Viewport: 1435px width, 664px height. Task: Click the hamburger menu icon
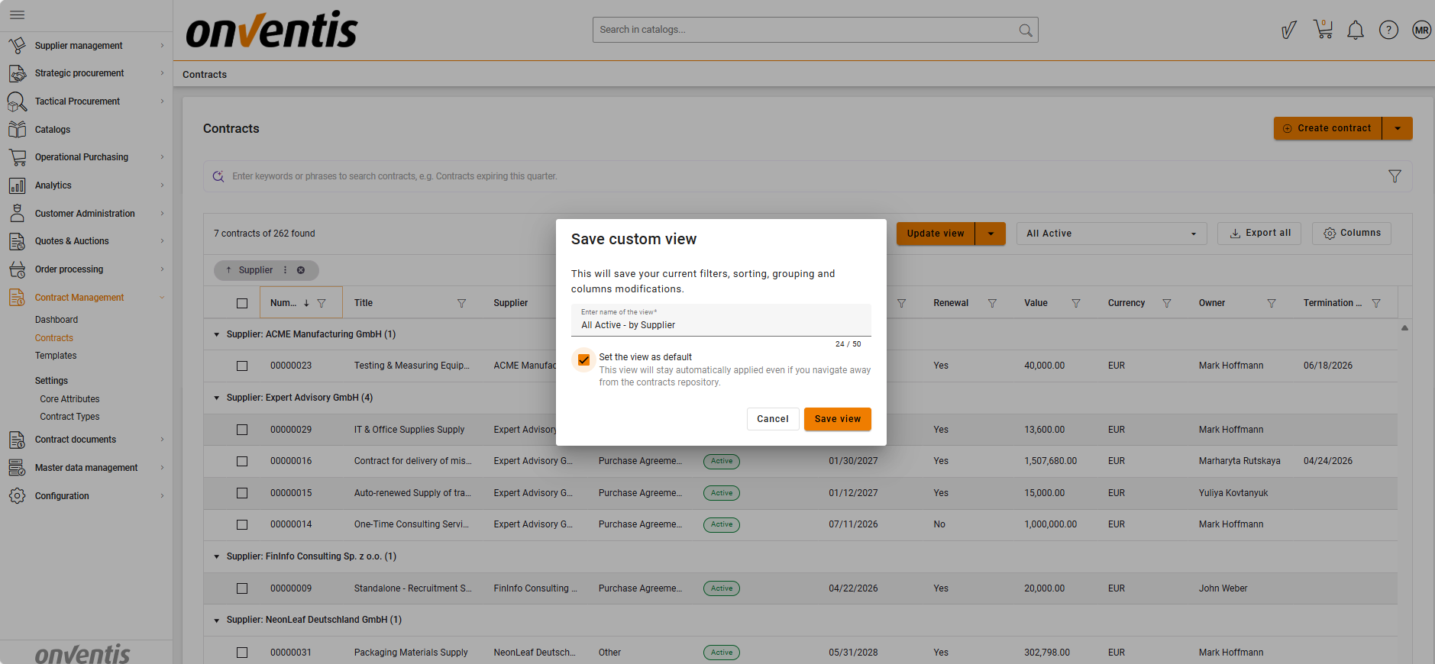[17, 15]
